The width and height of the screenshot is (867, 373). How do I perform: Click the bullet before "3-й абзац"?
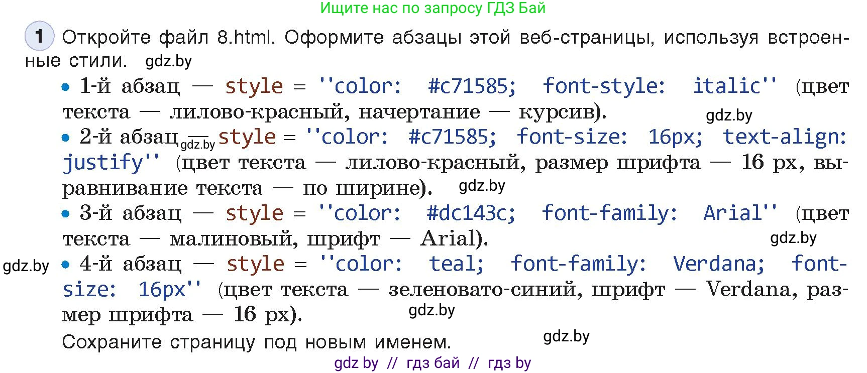point(65,214)
